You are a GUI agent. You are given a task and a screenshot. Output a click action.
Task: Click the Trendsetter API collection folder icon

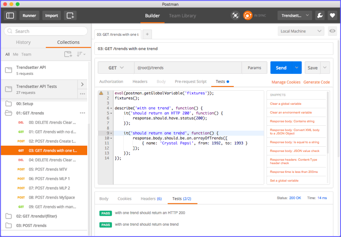[8, 70]
